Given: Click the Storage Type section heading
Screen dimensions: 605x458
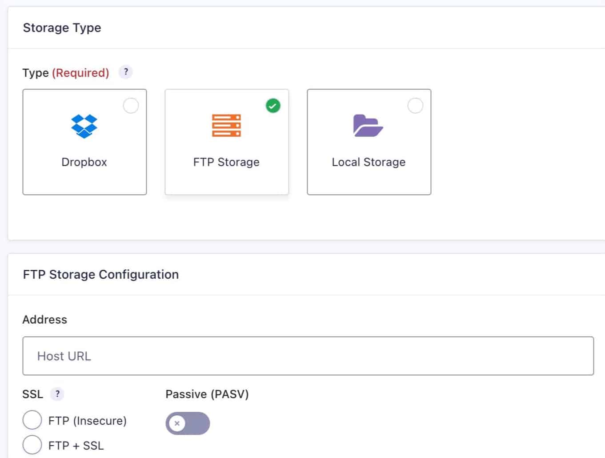Looking at the screenshot, I should coord(62,28).
